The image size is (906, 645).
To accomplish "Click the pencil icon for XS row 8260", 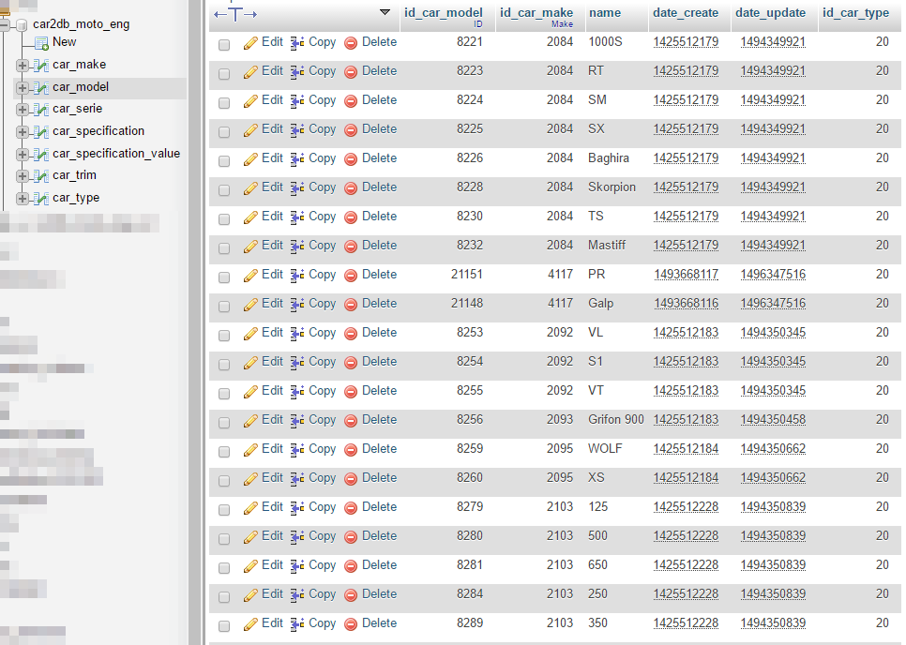I will [x=250, y=479].
